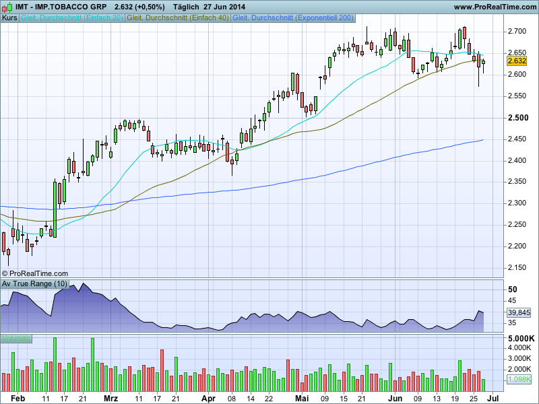Click the 2.250 price axis label
The width and height of the screenshot is (539, 404).
coord(517,225)
